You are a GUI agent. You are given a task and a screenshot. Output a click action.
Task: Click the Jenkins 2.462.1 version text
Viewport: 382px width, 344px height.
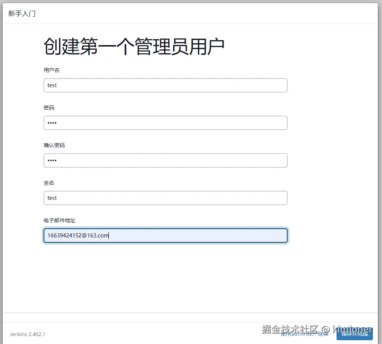(28, 334)
